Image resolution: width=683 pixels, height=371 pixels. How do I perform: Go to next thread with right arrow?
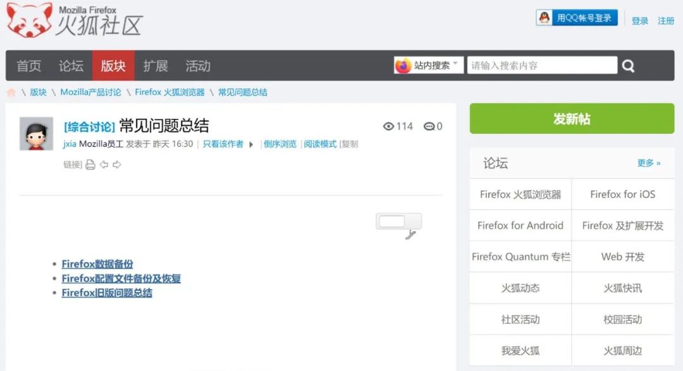coord(117,164)
